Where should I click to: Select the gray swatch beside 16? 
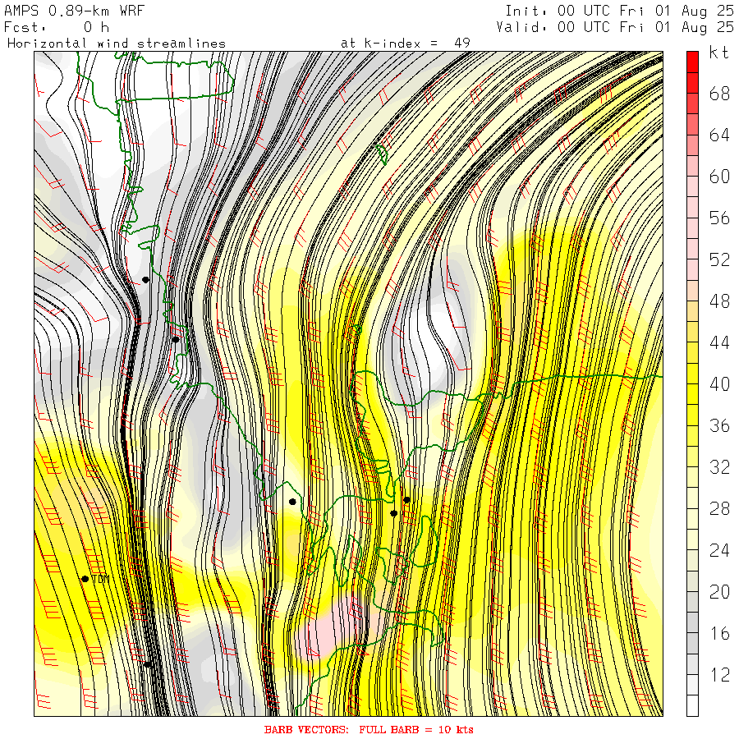tap(692, 643)
